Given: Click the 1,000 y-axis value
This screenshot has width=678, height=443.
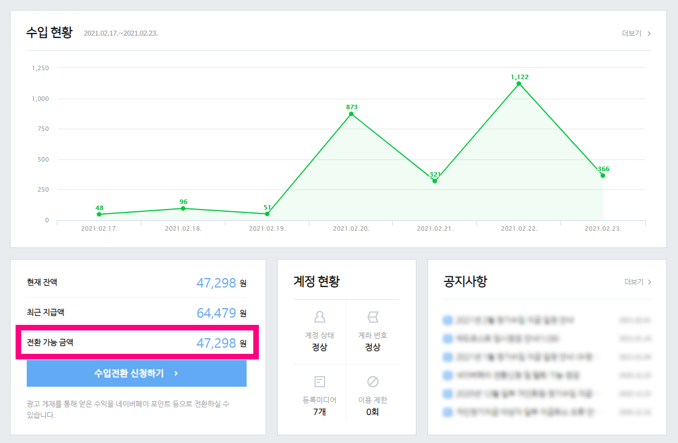Looking at the screenshot, I should point(41,99).
